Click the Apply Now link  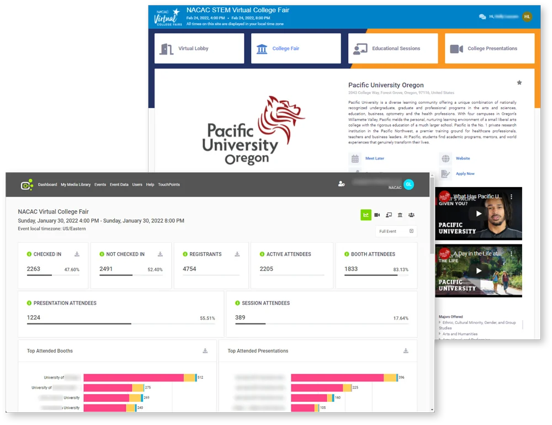click(x=465, y=174)
